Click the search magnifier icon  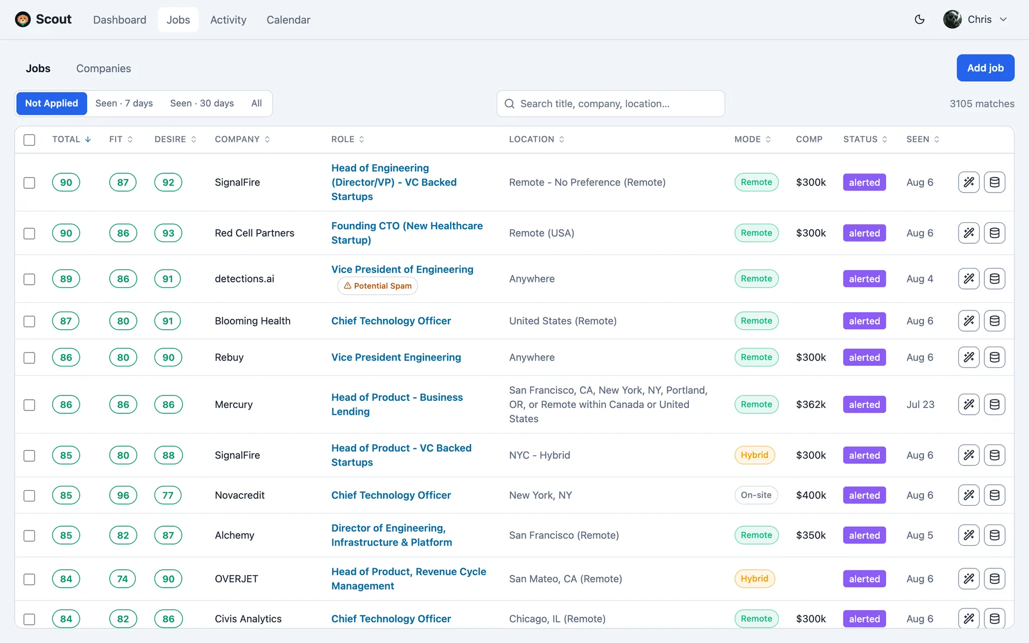[509, 104]
